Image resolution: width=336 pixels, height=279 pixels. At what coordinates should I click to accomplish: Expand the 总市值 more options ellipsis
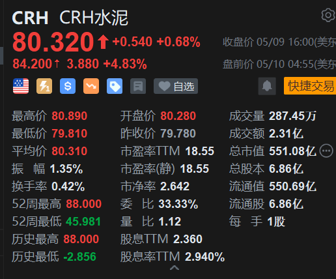tap(326, 151)
